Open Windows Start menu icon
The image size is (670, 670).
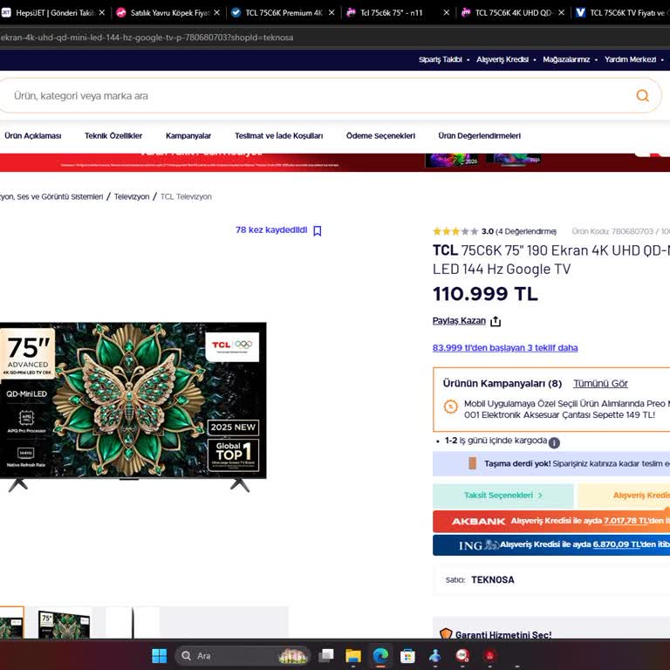tap(160, 655)
